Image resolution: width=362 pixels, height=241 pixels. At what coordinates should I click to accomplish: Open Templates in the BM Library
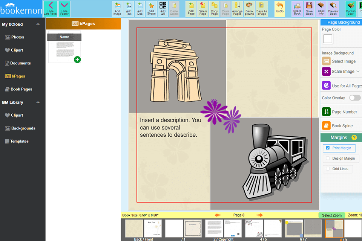[19, 141]
